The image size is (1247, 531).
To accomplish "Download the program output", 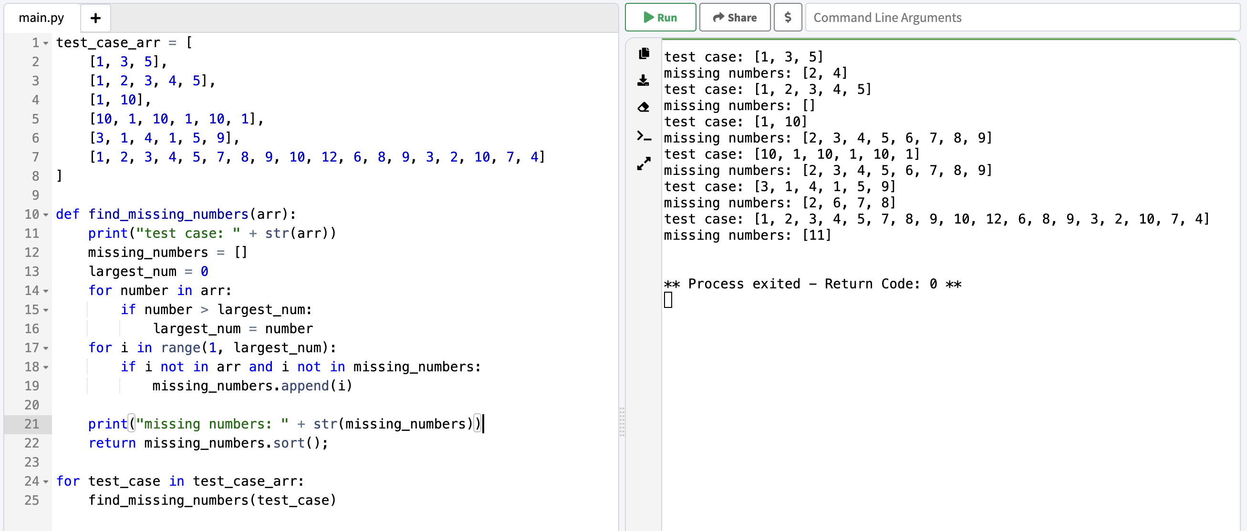I will click(644, 81).
